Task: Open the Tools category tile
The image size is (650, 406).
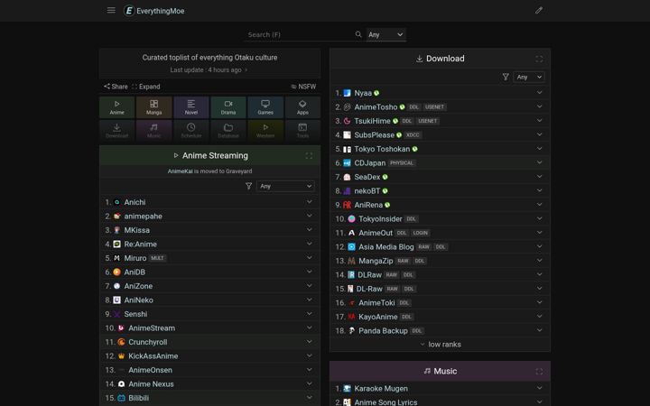Action: [302, 131]
